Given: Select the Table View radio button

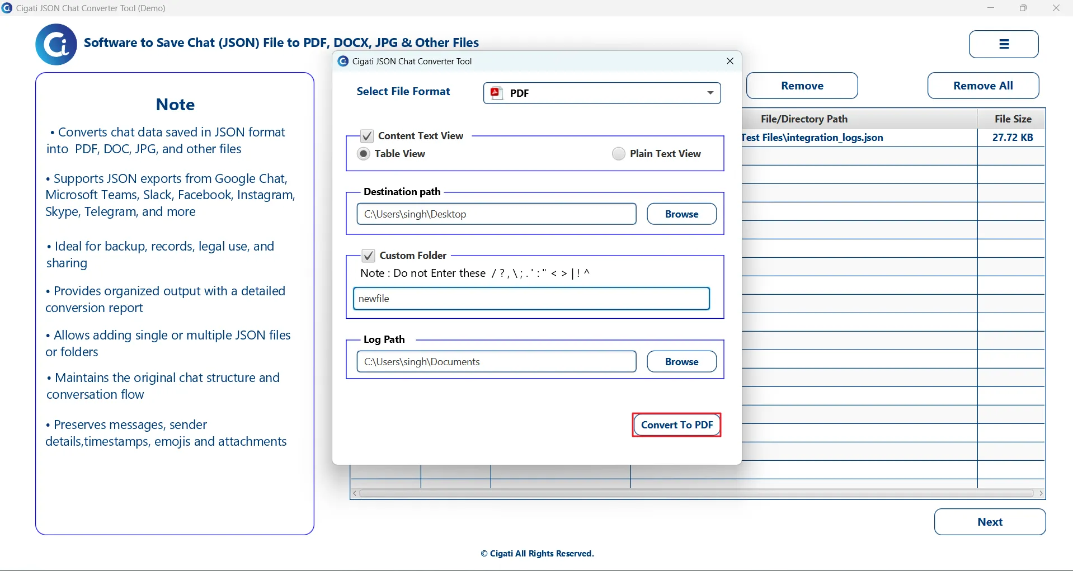Looking at the screenshot, I should tap(364, 154).
